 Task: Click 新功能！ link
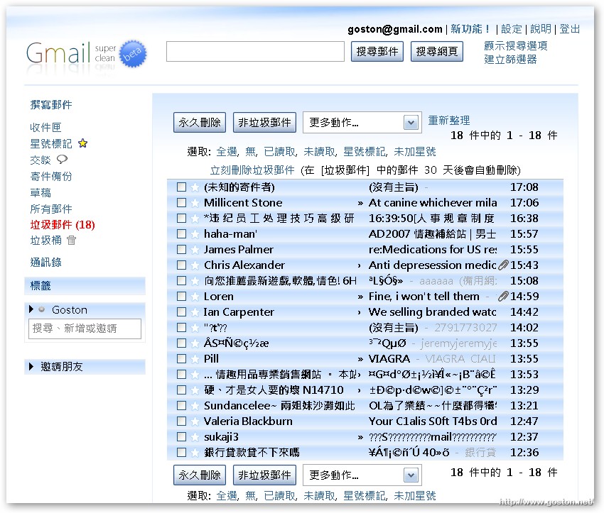[x=470, y=29]
